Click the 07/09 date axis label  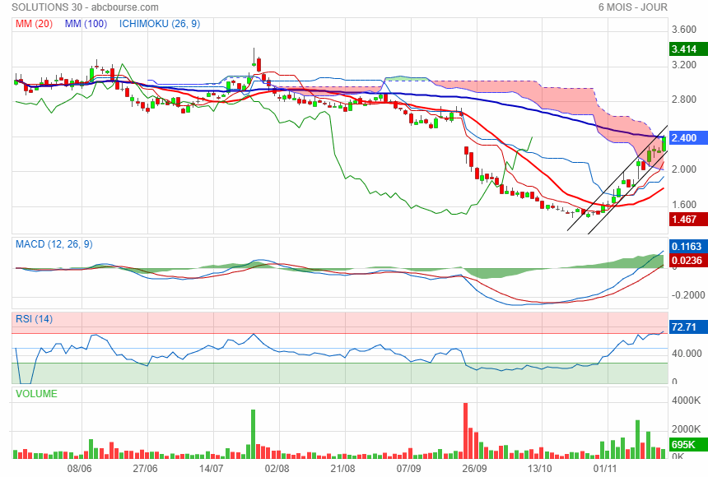pos(408,469)
